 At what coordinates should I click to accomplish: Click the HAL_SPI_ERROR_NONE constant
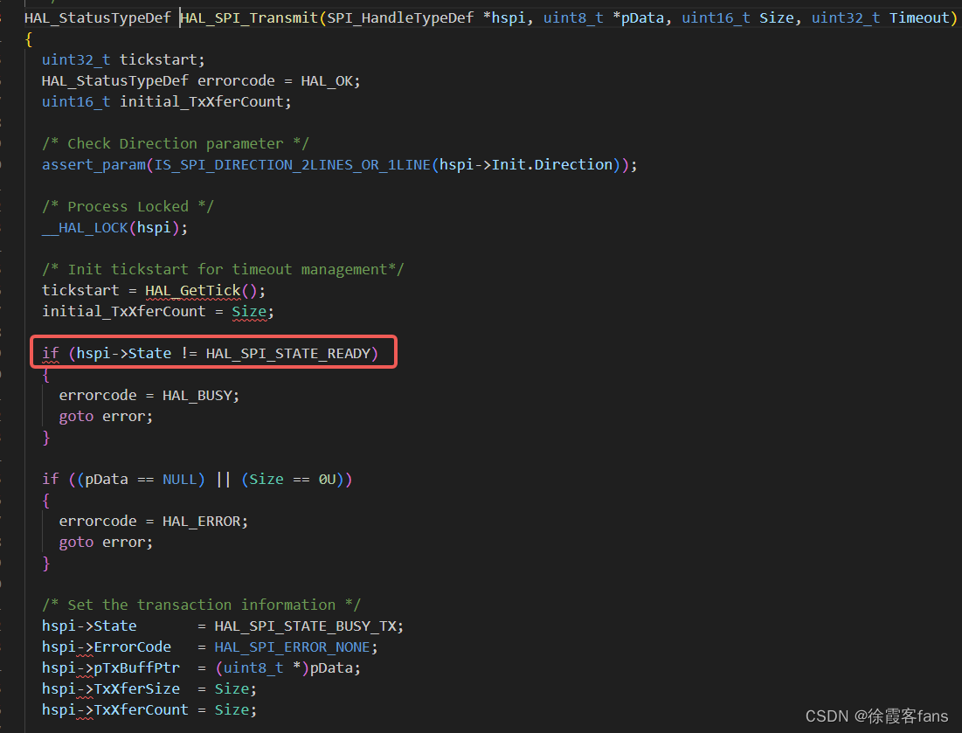coord(292,647)
